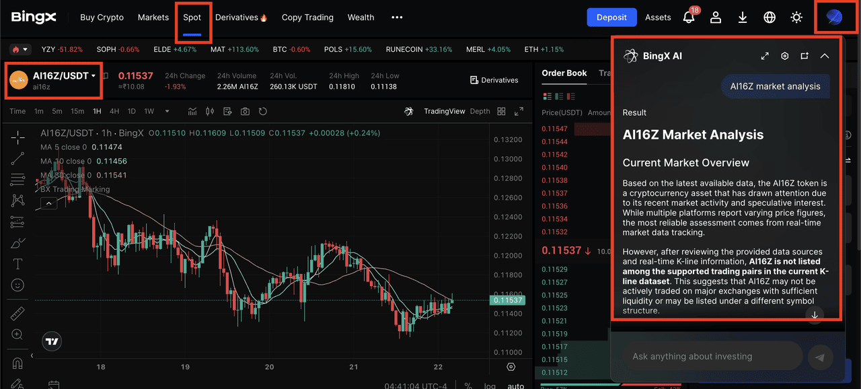This screenshot has height=389, width=861.
Task: Open the notifications bell
Action: click(x=689, y=17)
